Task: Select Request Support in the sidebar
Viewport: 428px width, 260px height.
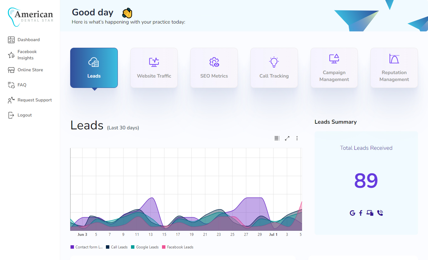Action: [34, 100]
